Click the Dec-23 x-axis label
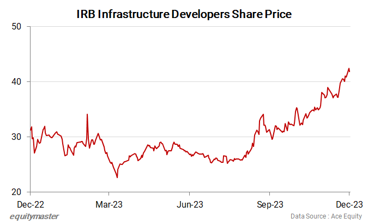The image size is (368, 224). 349,204
